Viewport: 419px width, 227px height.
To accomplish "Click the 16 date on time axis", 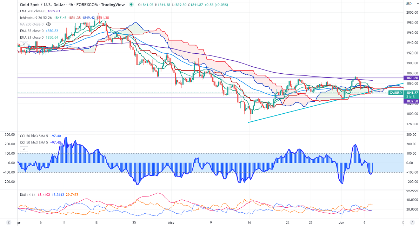I will click(249, 222).
